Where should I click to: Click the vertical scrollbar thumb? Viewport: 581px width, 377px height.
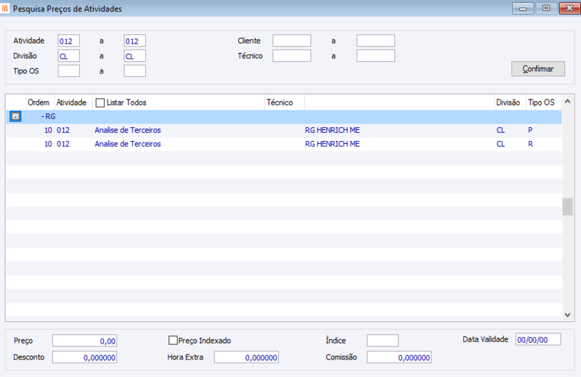point(567,207)
